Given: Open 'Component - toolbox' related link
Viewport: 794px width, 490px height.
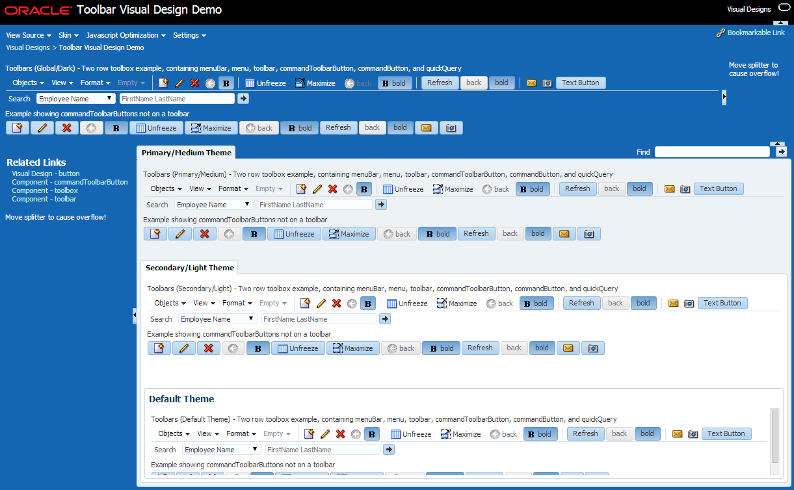Looking at the screenshot, I should [x=45, y=191].
